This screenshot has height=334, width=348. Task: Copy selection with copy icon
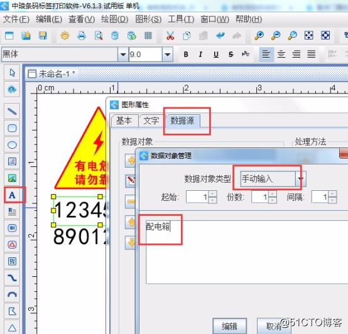coord(187,36)
